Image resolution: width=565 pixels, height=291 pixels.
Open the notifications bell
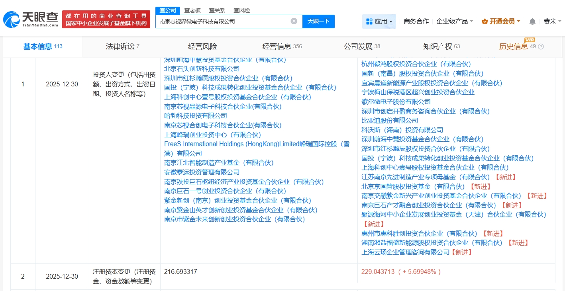[532, 21]
